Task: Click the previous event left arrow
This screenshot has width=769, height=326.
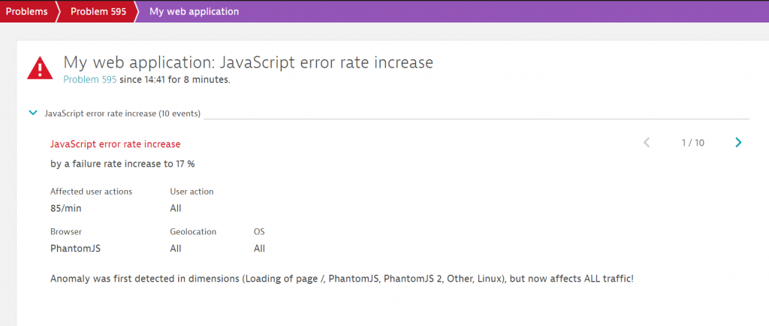Action: click(x=647, y=143)
